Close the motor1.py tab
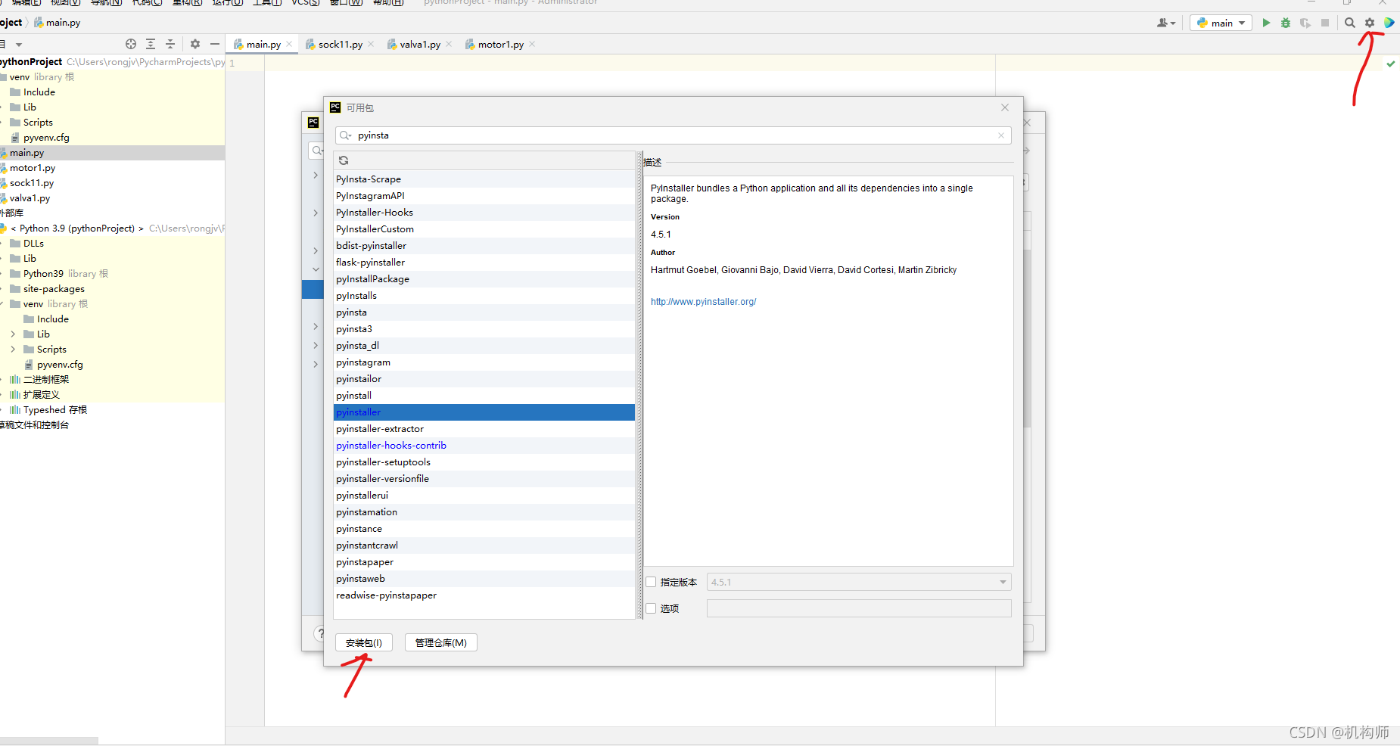Viewport: 1400px width, 746px height. (532, 44)
